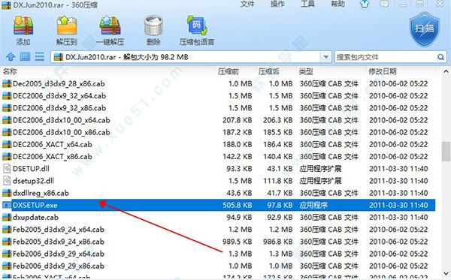This screenshot has height=280, width=451.
Task: Click the dxupdate.cab archive icon
Action: pyautogui.click(x=7, y=217)
